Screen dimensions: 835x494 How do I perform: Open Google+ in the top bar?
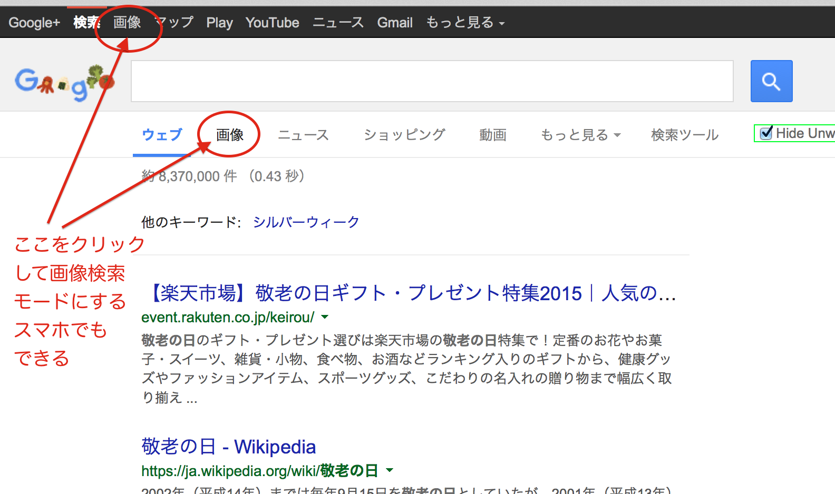tap(34, 23)
